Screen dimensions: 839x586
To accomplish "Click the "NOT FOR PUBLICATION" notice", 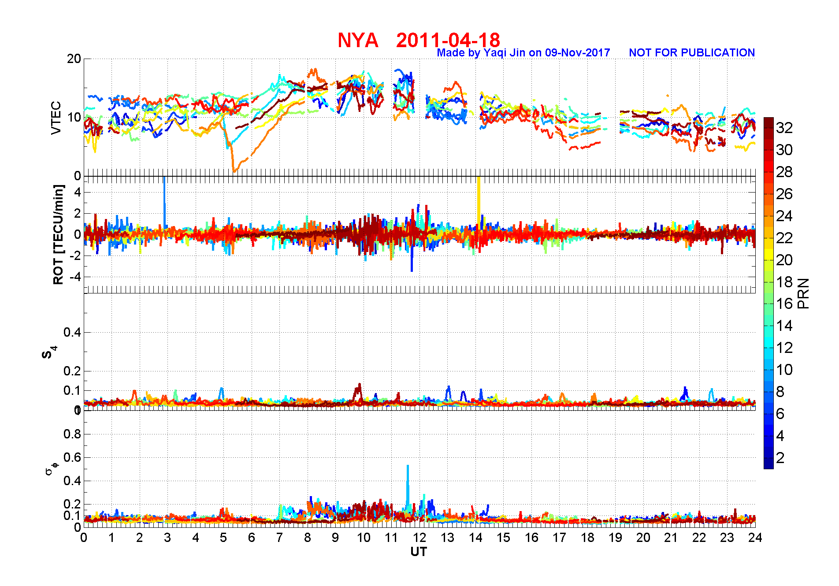I will click(692, 53).
